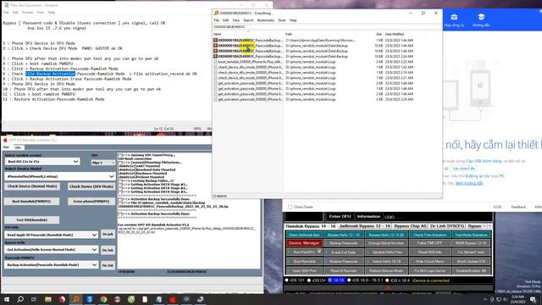Click Open SSH Port button

point(304,270)
